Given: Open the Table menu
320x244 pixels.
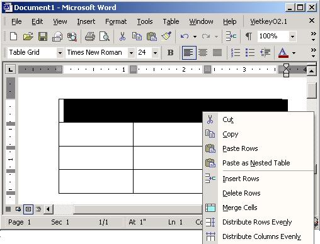Looking at the screenshot, I should [171, 21].
